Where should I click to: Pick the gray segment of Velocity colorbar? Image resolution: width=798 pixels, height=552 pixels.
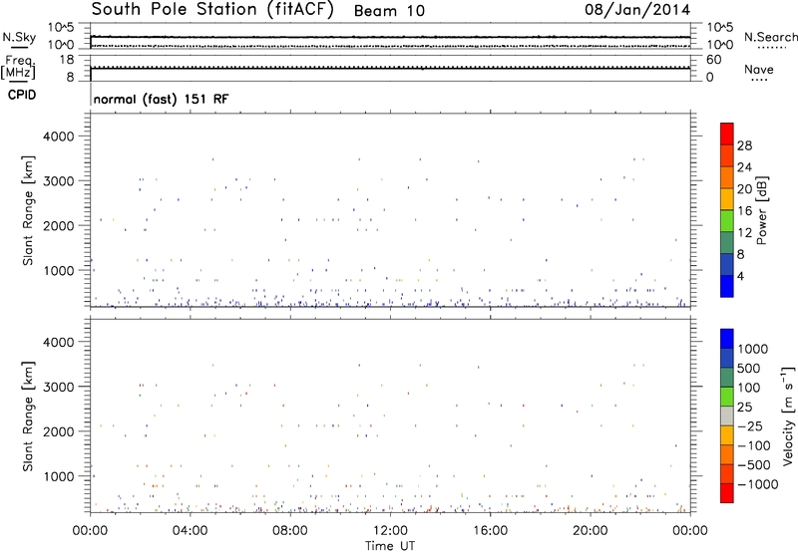727,416
